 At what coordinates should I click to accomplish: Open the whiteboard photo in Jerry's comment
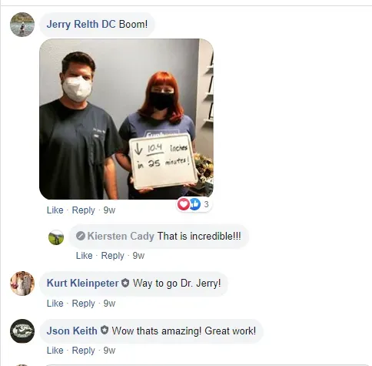tap(126, 119)
